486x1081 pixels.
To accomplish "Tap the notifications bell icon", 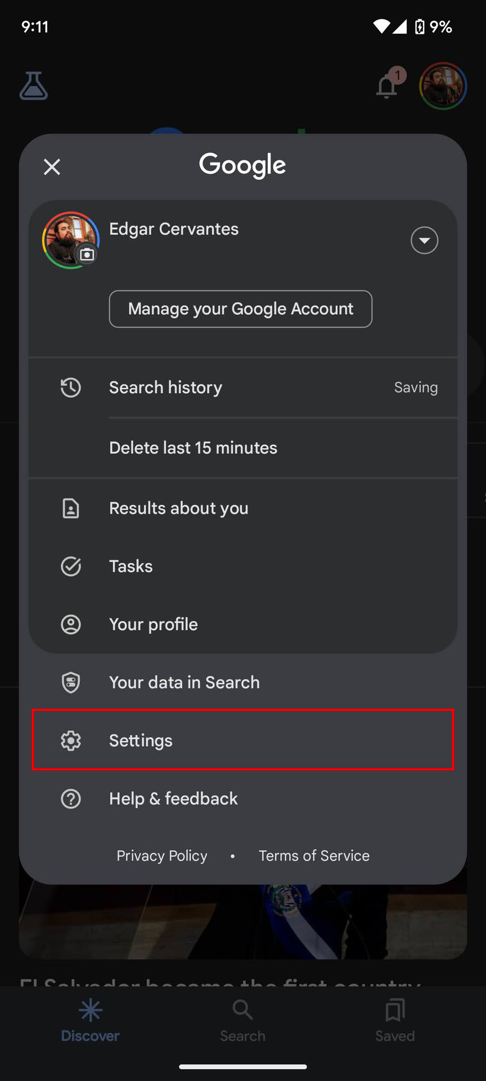I will (x=387, y=86).
